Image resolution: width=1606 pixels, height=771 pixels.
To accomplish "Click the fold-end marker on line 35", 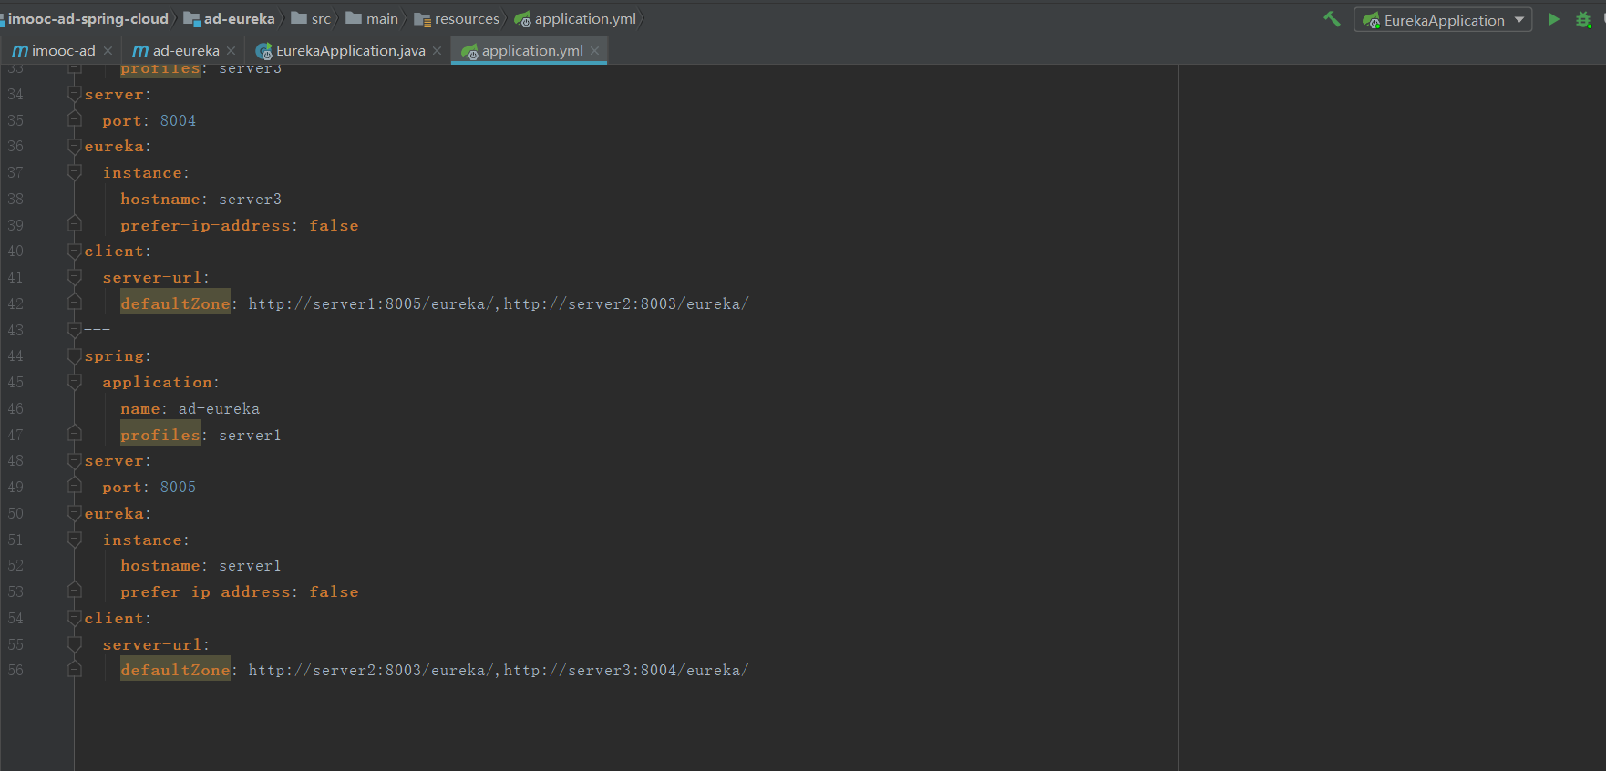I will (75, 120).
